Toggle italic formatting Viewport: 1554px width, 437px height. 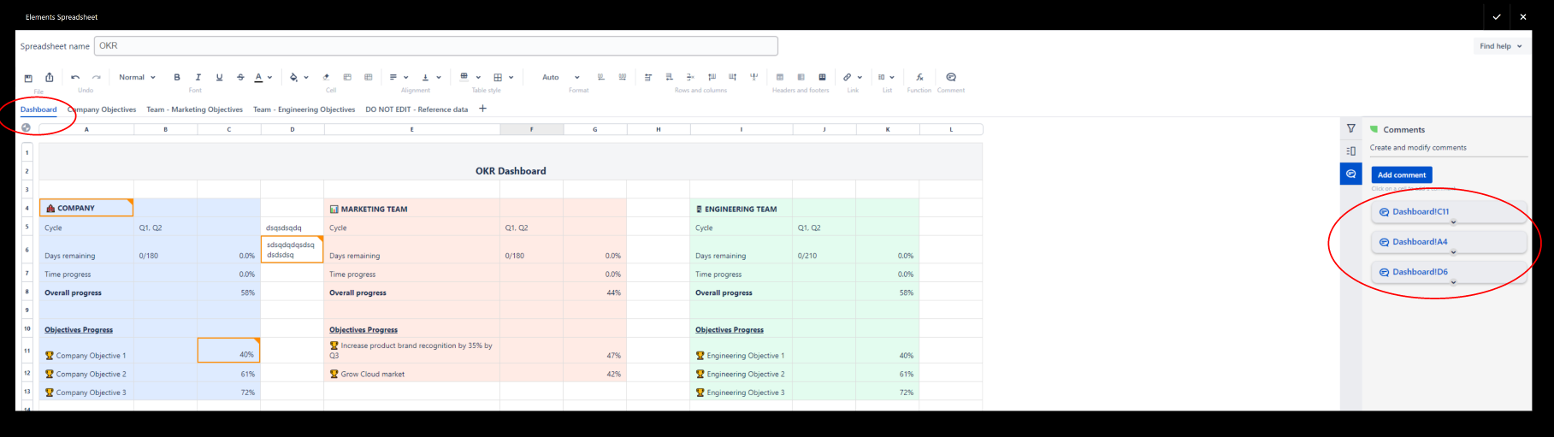coord(198,78)
